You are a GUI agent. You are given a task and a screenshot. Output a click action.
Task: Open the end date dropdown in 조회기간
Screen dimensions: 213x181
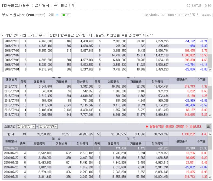pos(56,127)
